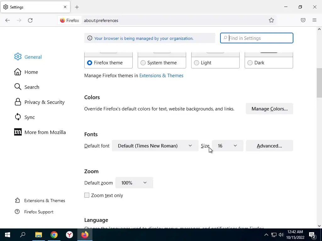
Task: Click the scrollbar up arrow
Action: [319, 29]
